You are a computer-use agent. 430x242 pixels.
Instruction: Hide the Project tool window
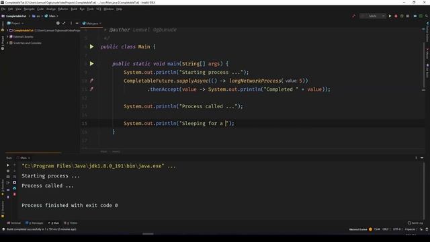77,24
